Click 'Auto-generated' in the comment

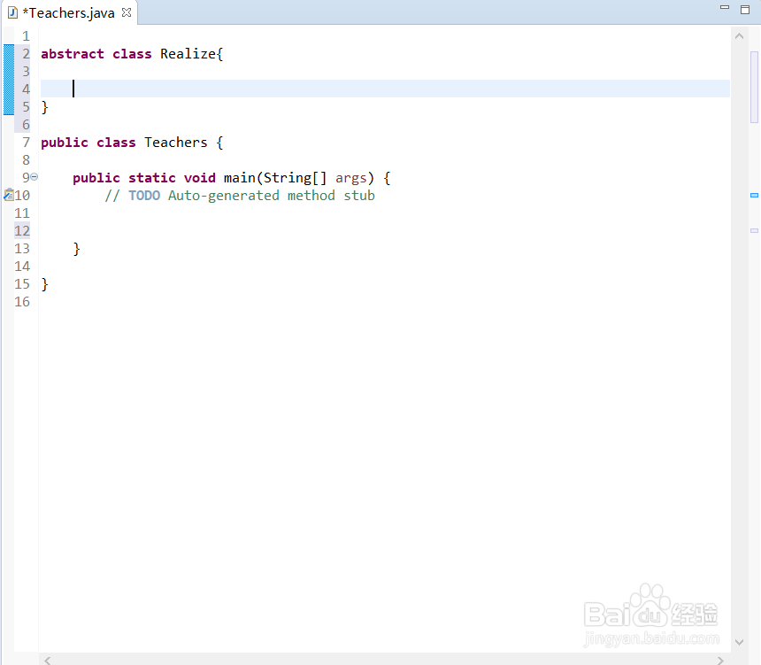point(224,196)
